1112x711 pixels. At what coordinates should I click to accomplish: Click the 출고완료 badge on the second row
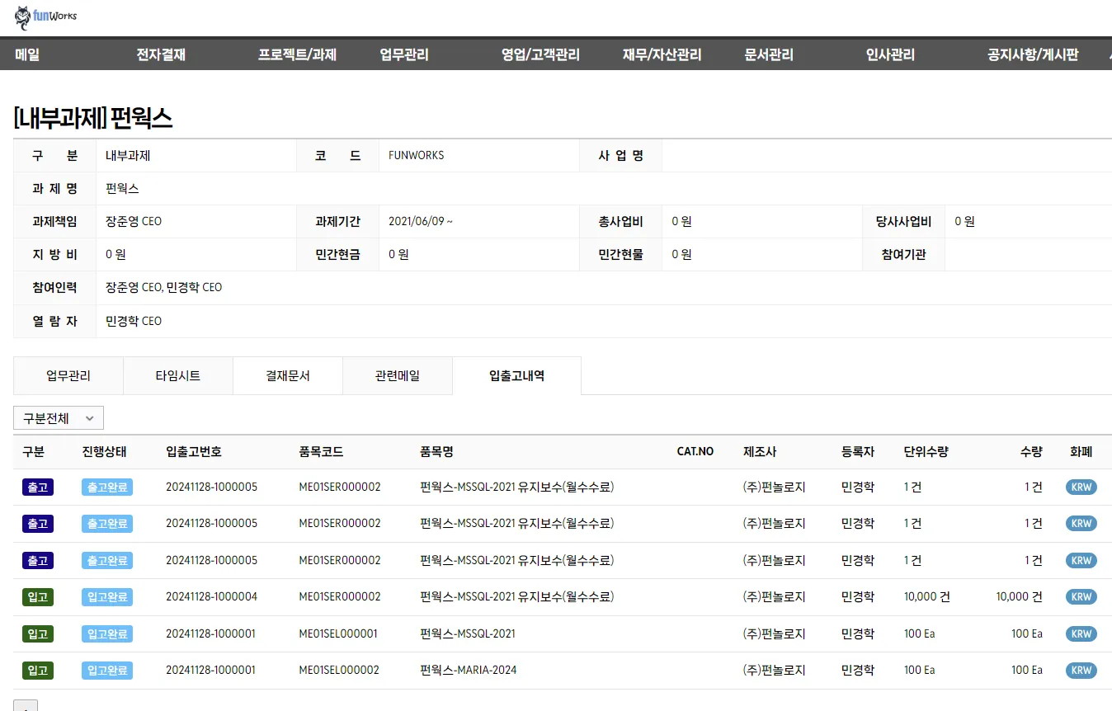pyautogui.click(x=106, y=523)
